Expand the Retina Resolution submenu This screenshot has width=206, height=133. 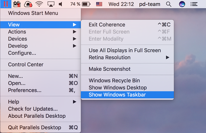pyautogui.click(x=127, y=57)
